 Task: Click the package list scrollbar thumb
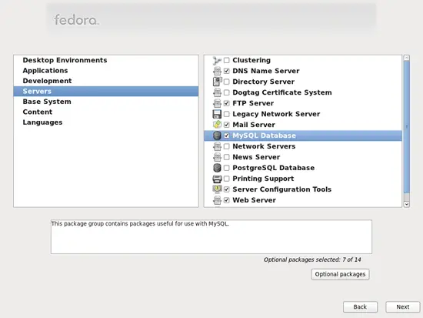[x=407, y=127]
